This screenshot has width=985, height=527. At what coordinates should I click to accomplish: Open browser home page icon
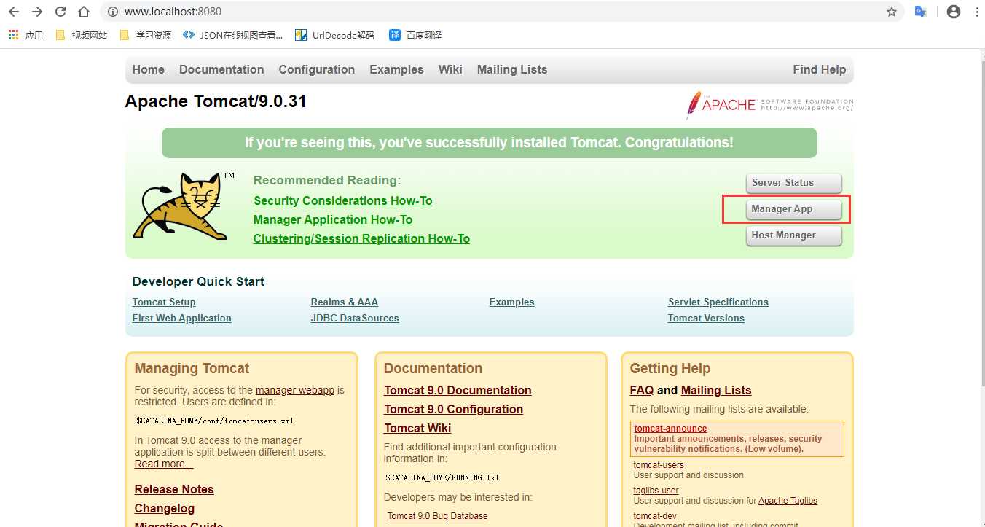[84, 12]
